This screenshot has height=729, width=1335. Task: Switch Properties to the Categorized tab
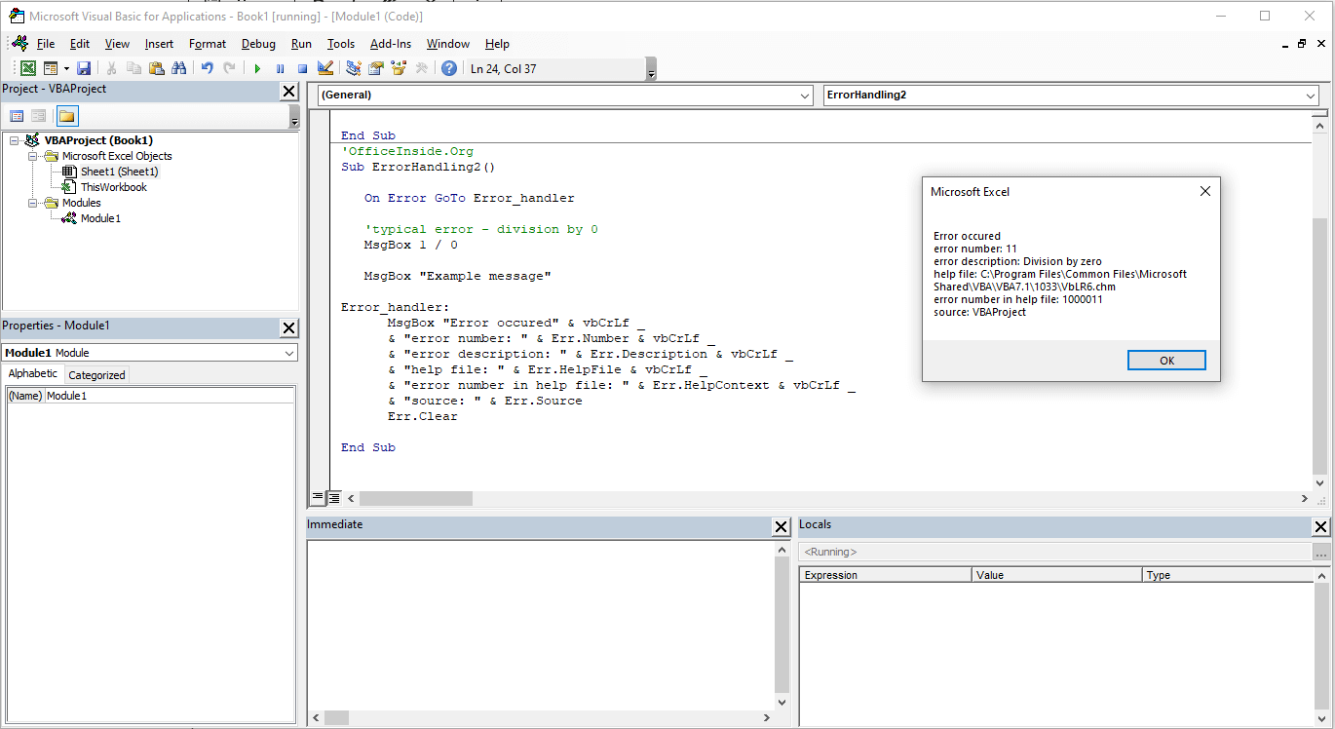(x=96, y=373)
